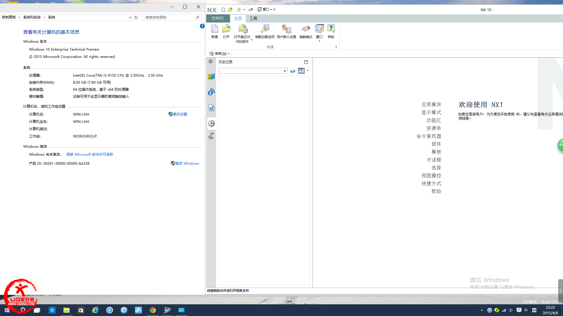Open Google Chrome from the taskbar
This screenshot has height=316, width=563.
coord(153,310)
